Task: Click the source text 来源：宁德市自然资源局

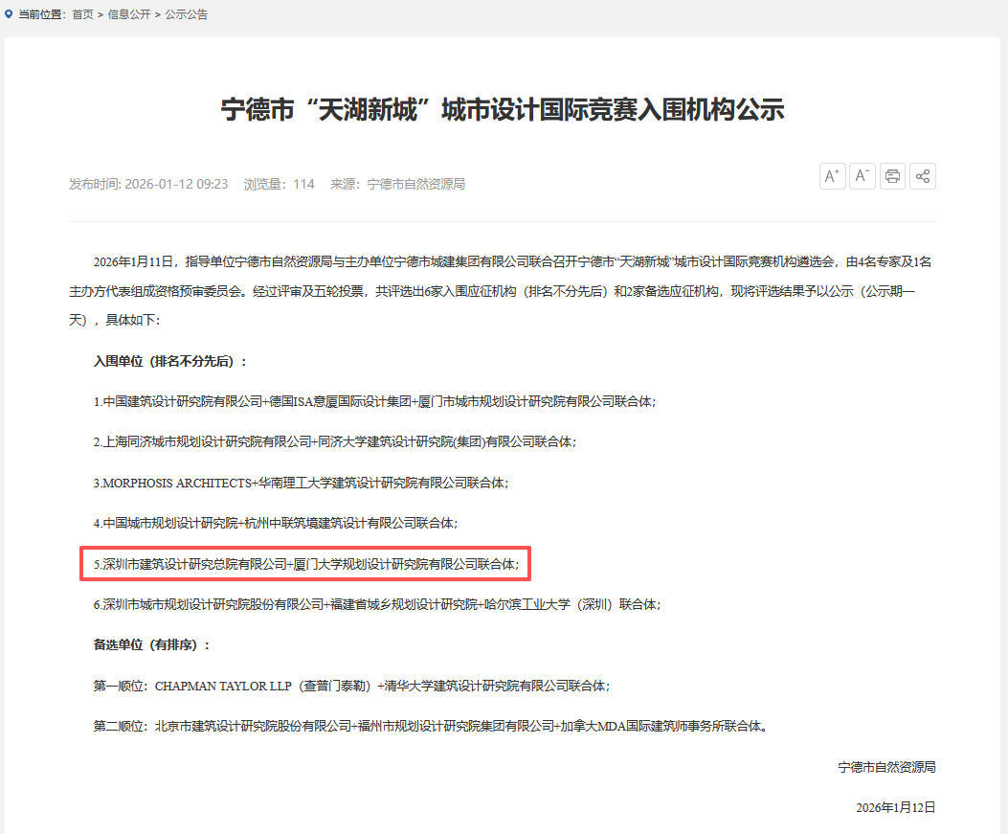Action: click(397, 184)
